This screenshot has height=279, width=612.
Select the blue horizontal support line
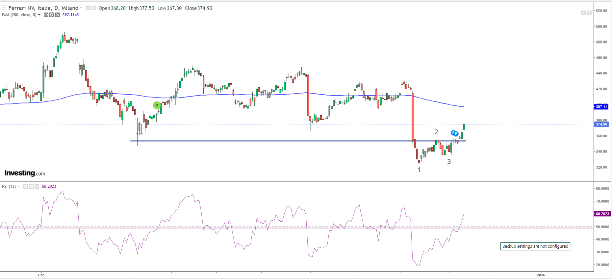click(x=263, y=141)
